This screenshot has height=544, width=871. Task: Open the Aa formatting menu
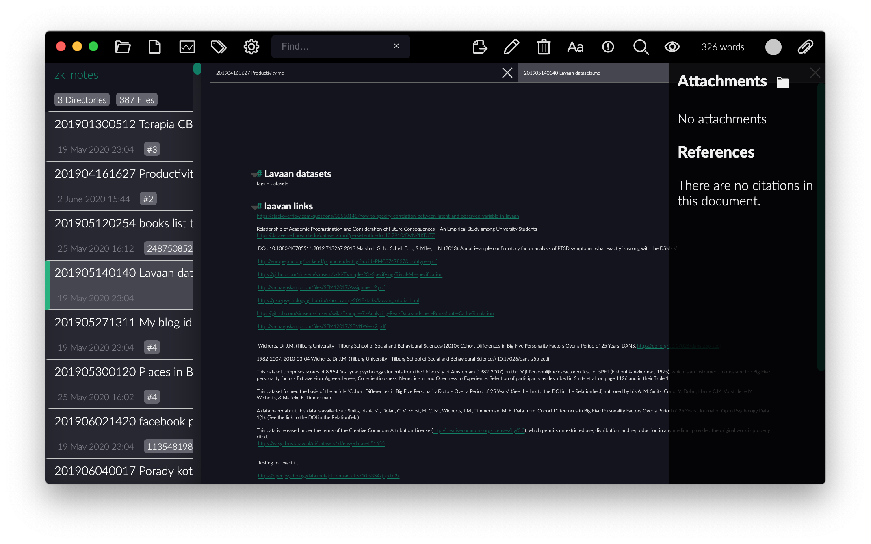click(575, 47)
